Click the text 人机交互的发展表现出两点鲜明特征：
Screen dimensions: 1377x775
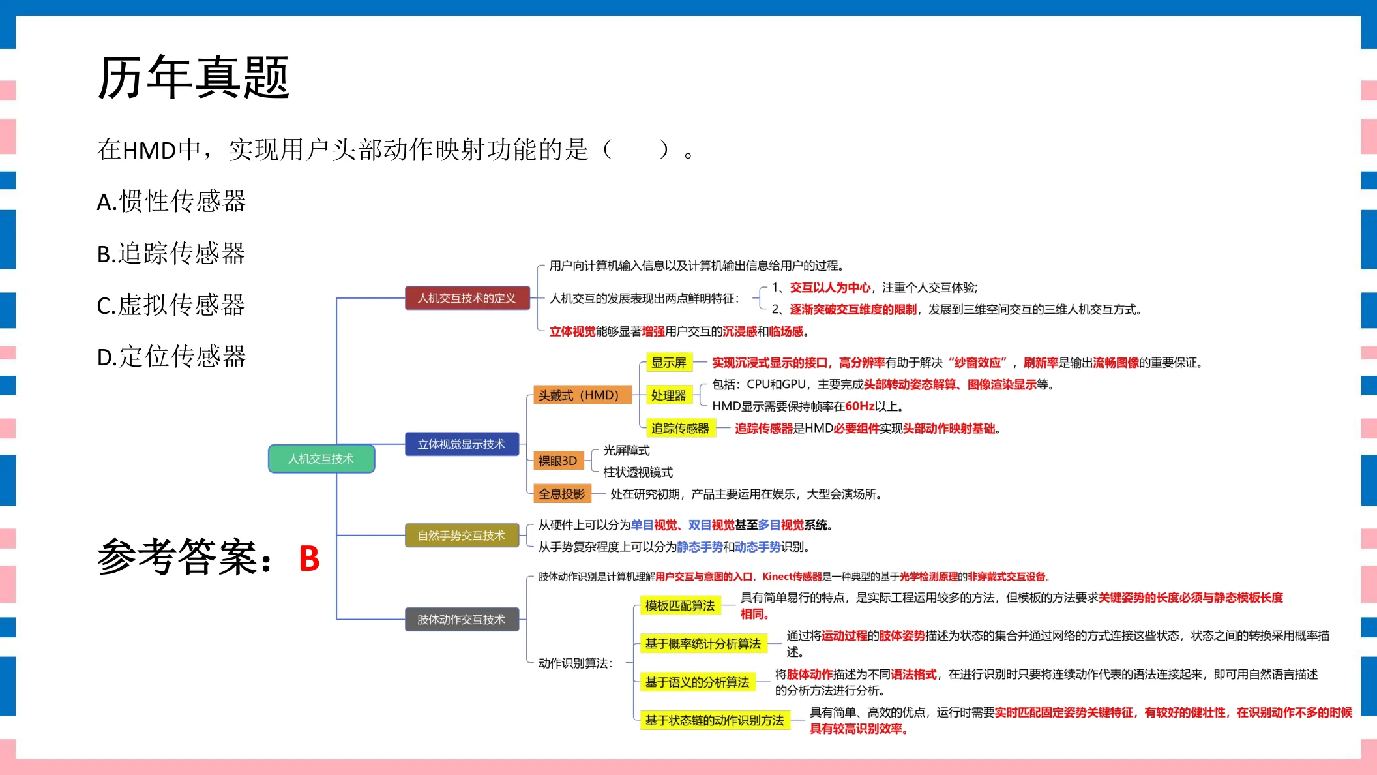(645, 298)
